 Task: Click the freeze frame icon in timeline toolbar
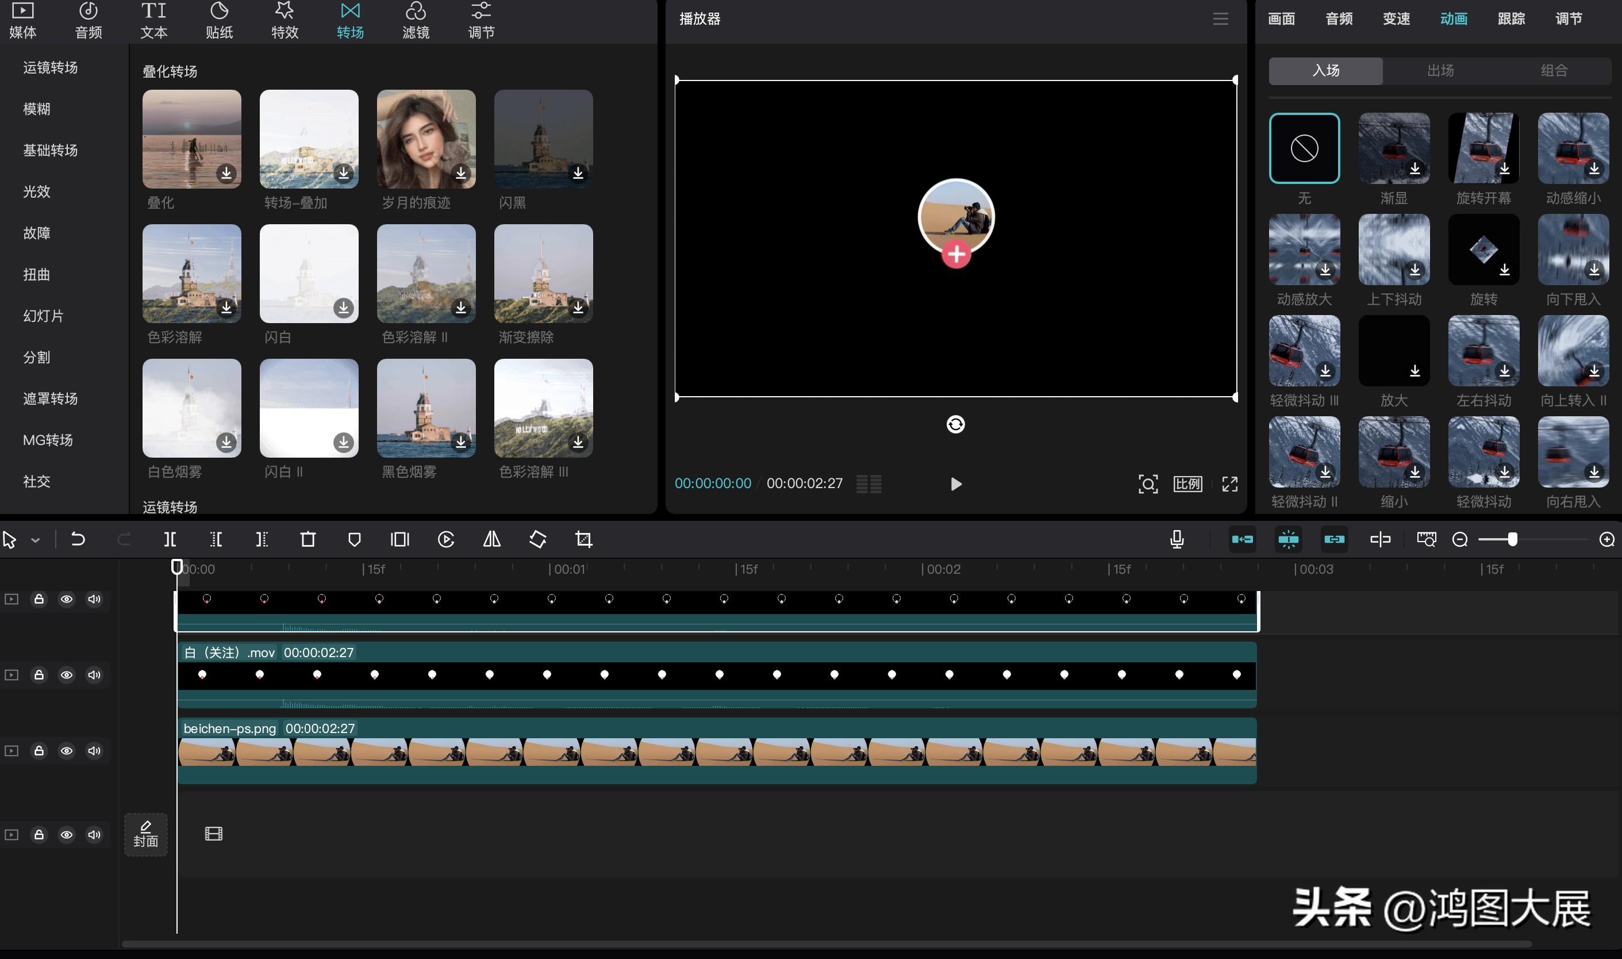pos(400,539)
